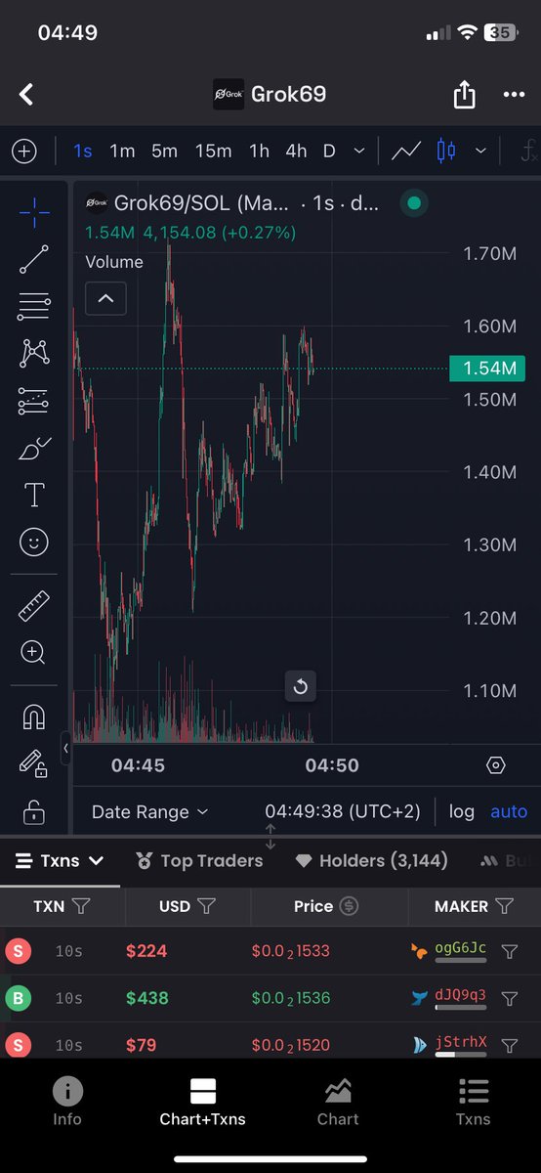Open the Chart+Txns bottom tab
This screenshot has width=541, height=1173.
click(202, 1102)
